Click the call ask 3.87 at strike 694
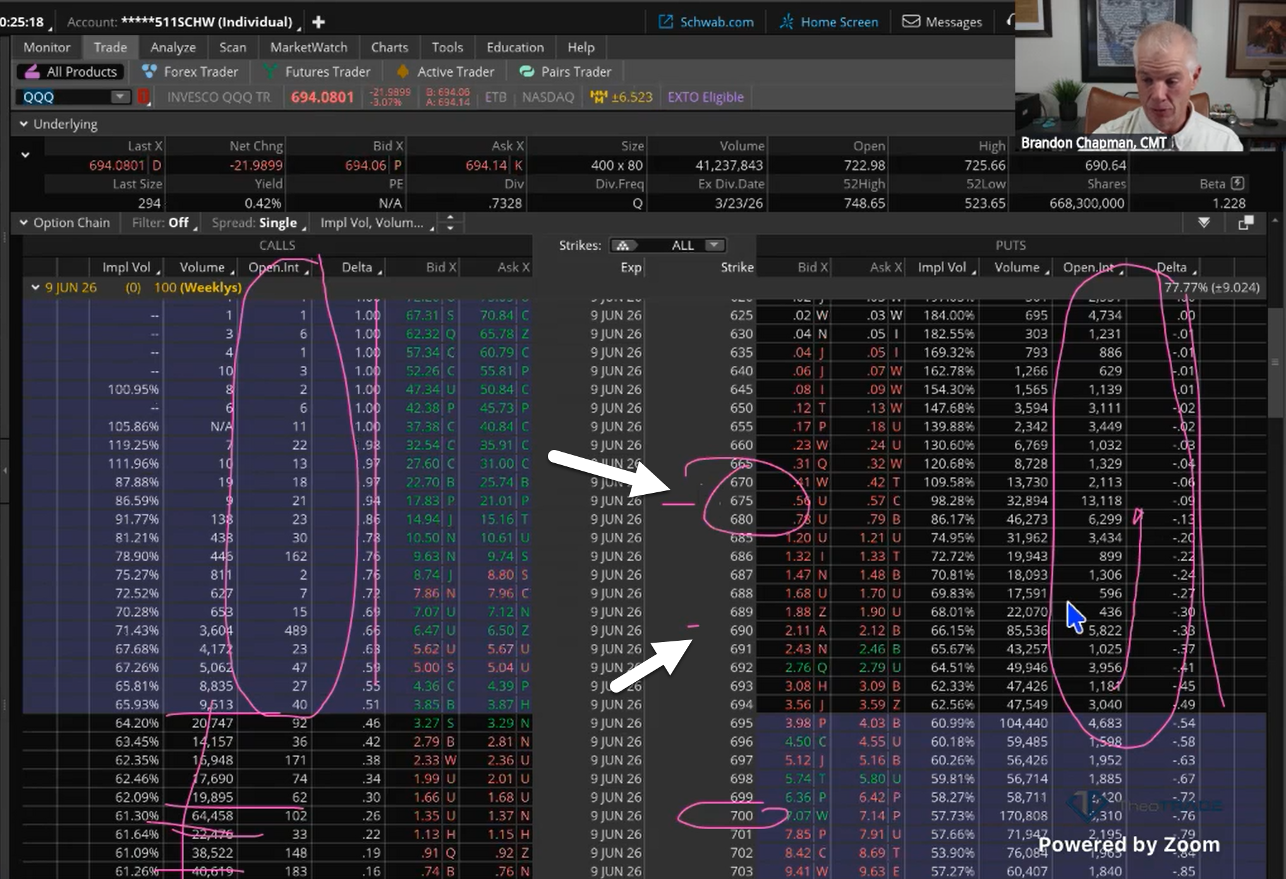 [x=500, y=705]
